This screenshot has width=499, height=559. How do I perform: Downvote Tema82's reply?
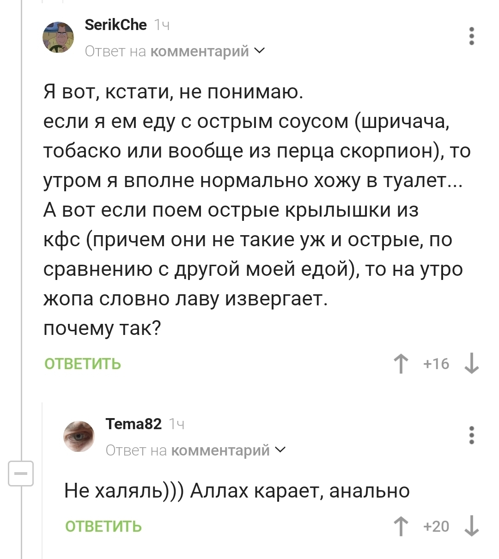[472, 526]
